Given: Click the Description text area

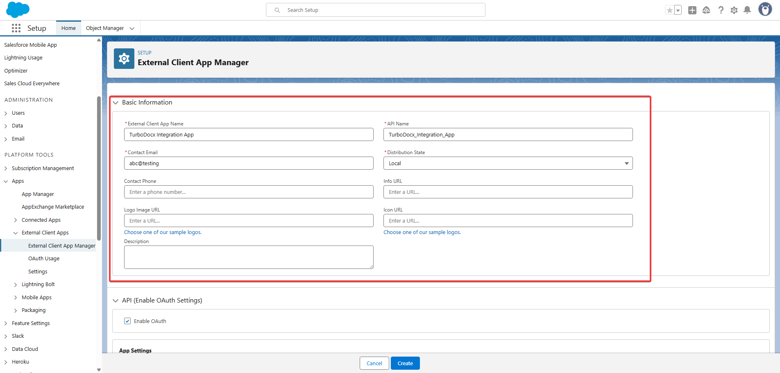Looking at the screenshot, I should pos(249,257).
